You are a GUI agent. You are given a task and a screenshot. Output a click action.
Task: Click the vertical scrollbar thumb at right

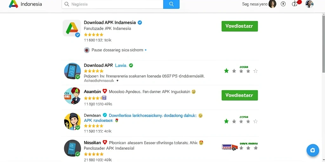click(x=323, y=42)
